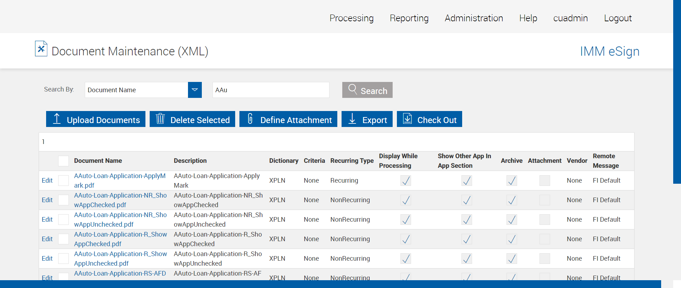Screen dimensions: 681x288
Task: Tick row checkbox for AAuto-Loan-Application-NR_ShowAppUnchecked.pdf
Action: coord(63,220)
